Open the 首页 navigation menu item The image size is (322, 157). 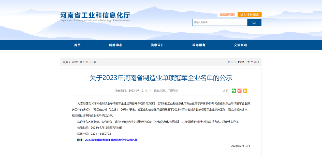click(77, 45)
